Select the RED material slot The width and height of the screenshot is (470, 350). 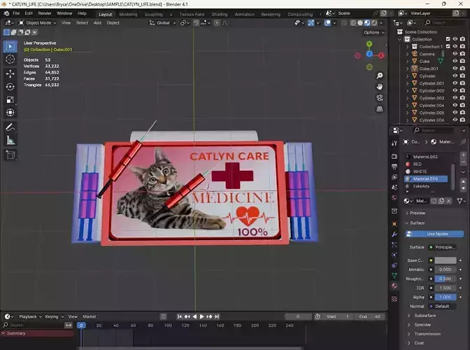tap(426, 164)
